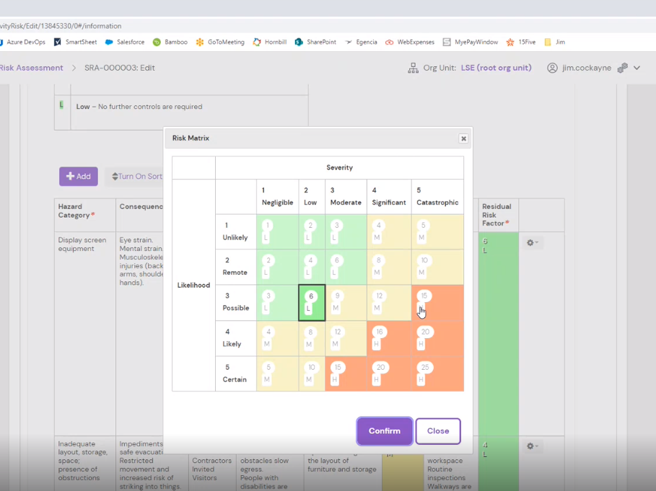Open the gear menu for Inadequate layout row
The image size is (656, 491).
click(533, 446)
